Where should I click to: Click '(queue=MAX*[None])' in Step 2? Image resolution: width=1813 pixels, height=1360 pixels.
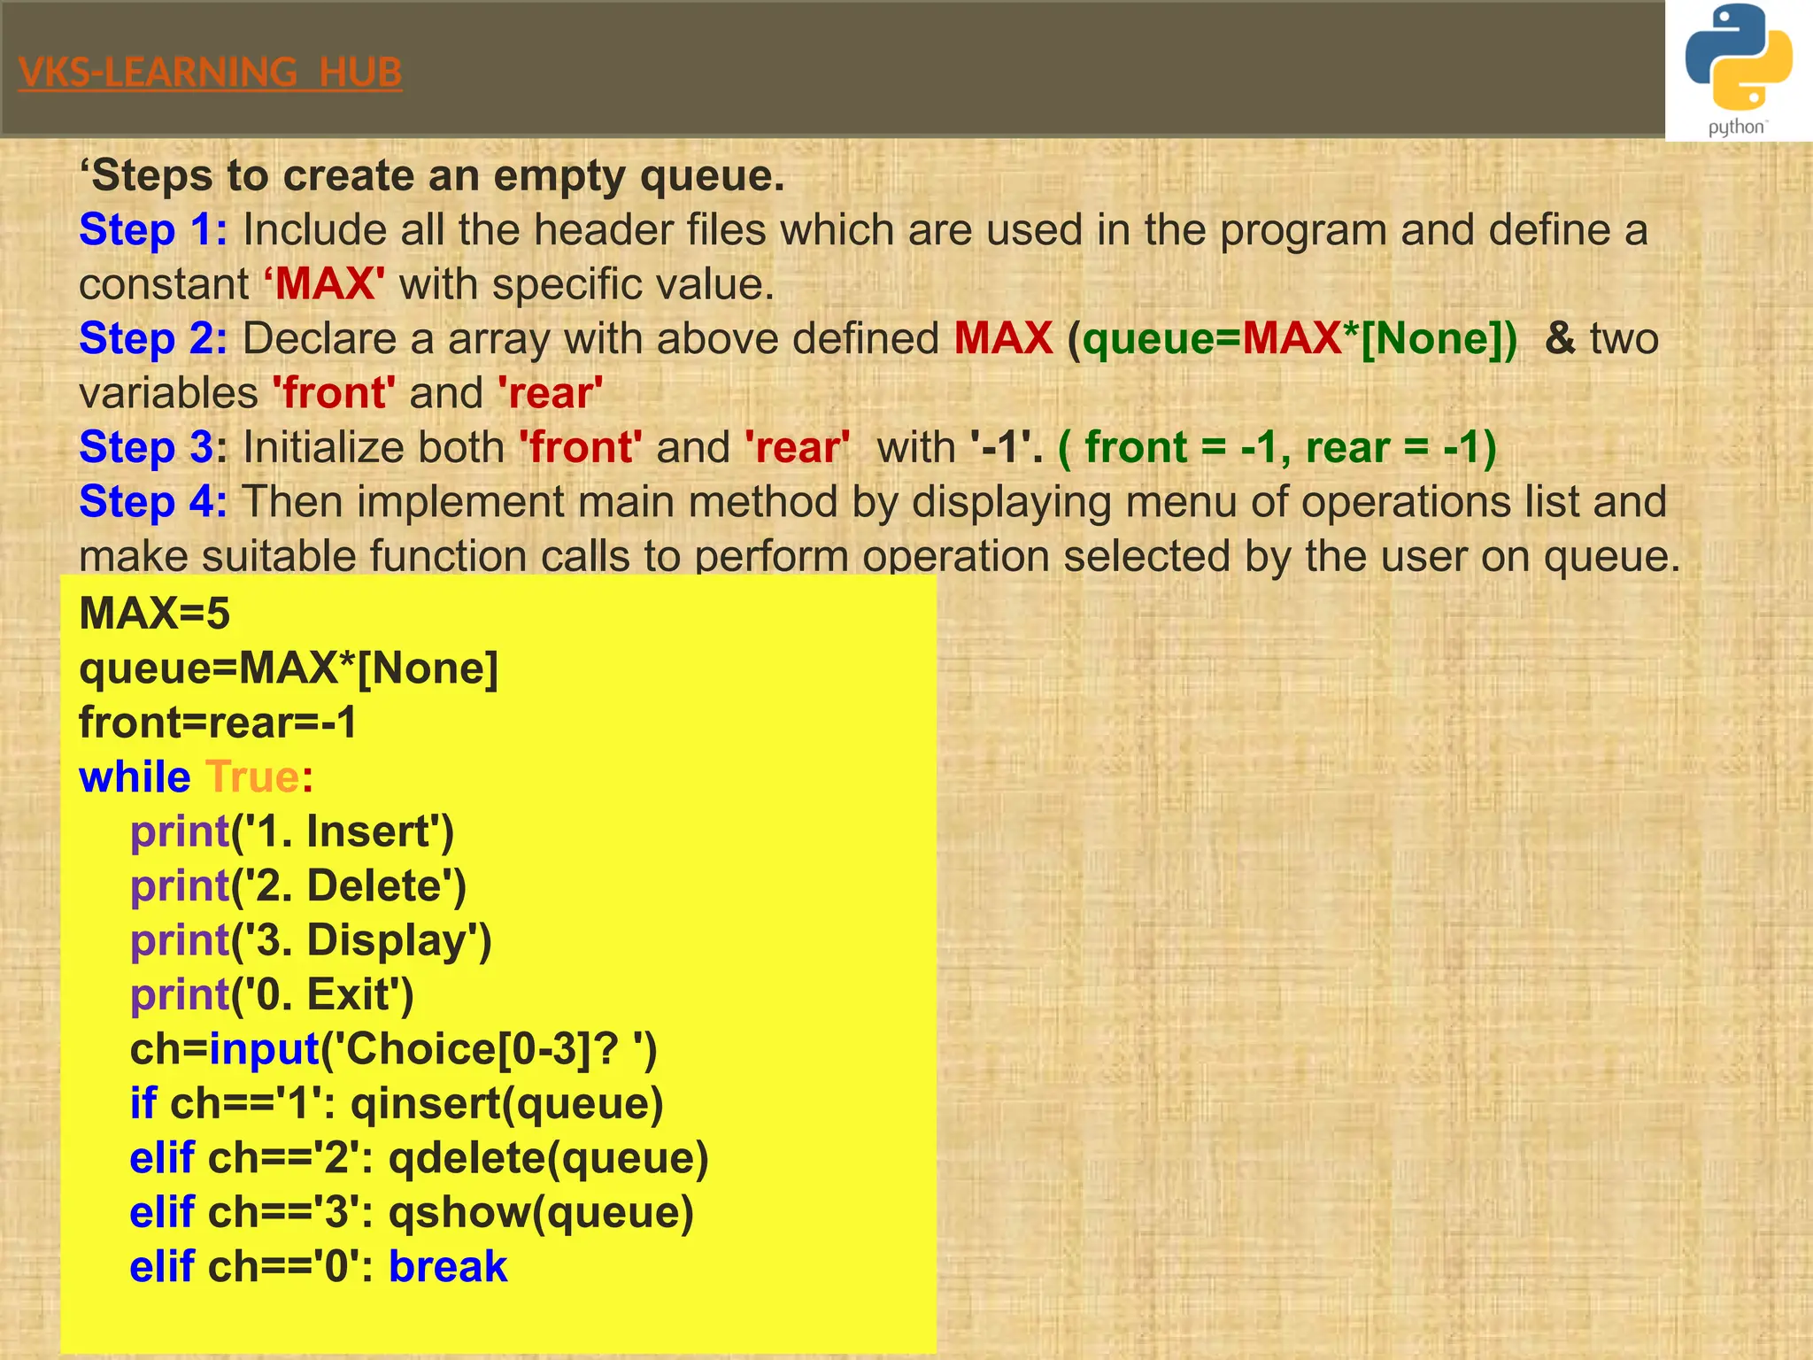(x=1292, y=339)
